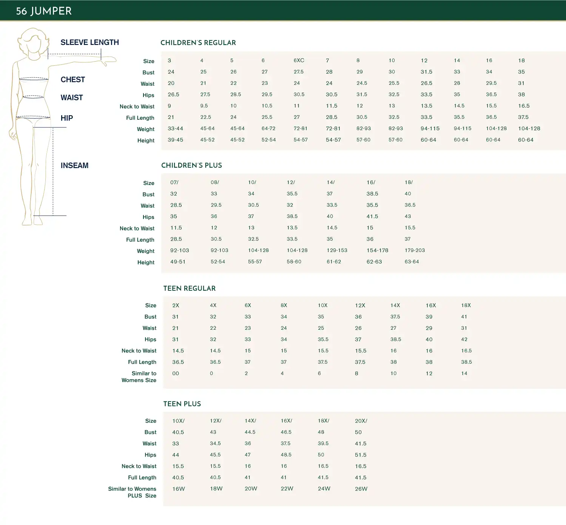Select the 16W womens plus size value

pyautogui.click(x=179, y=489)
